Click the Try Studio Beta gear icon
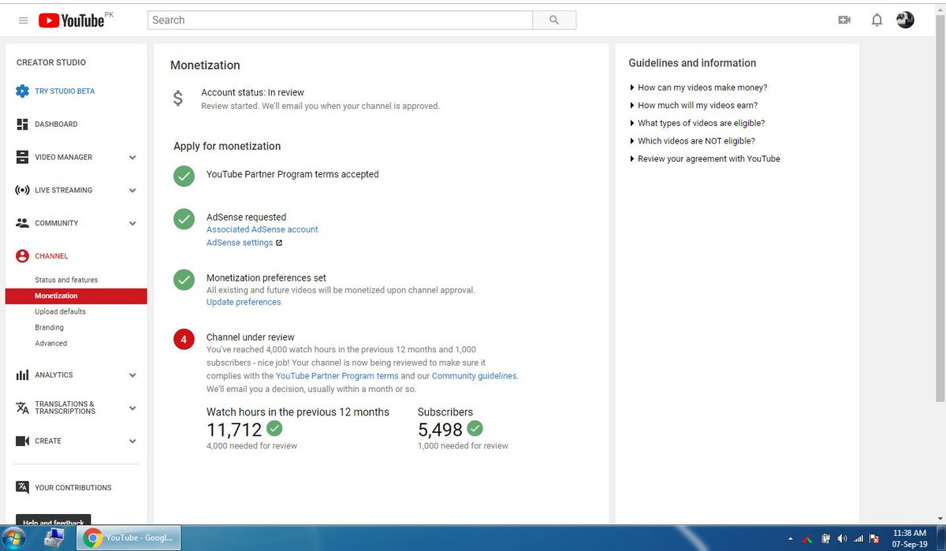Viewport: 946px width, 551px height. tap(22, 91)
